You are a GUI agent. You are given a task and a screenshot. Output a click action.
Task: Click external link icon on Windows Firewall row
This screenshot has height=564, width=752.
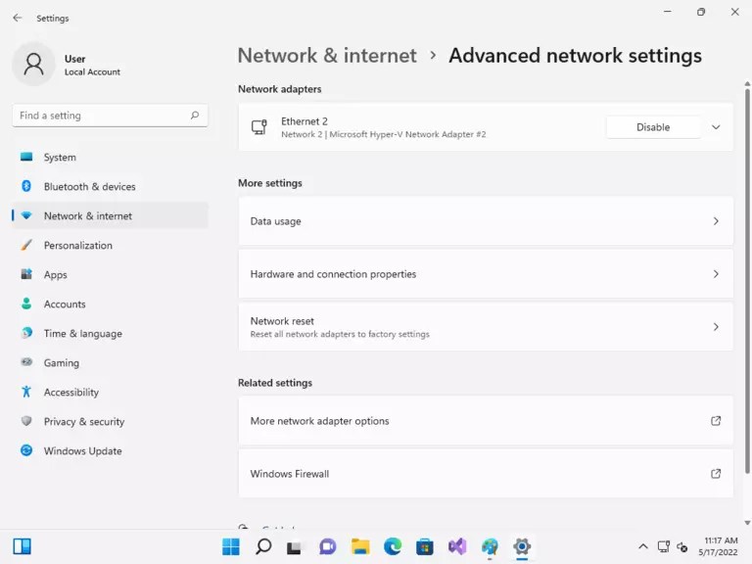[x=716, y=473]
